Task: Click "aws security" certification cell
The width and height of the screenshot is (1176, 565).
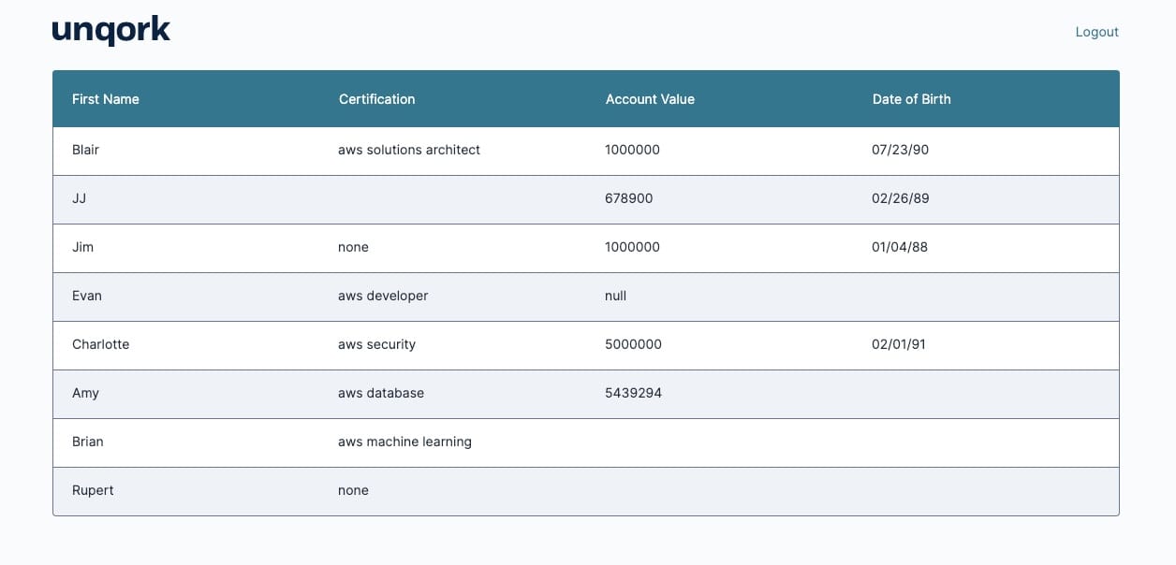Action: (x=376, y=344)
